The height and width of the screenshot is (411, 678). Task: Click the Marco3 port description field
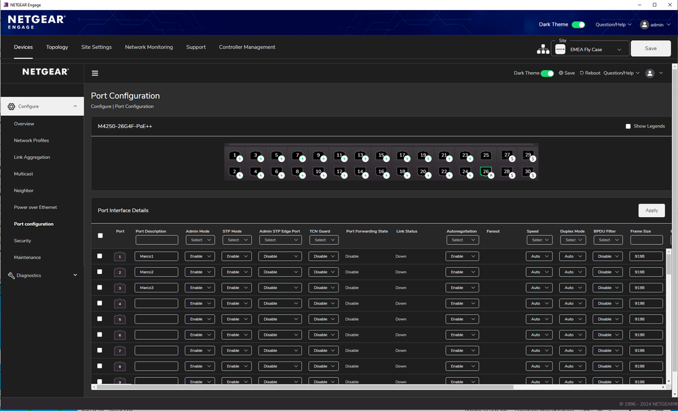[x=156, y=288]
